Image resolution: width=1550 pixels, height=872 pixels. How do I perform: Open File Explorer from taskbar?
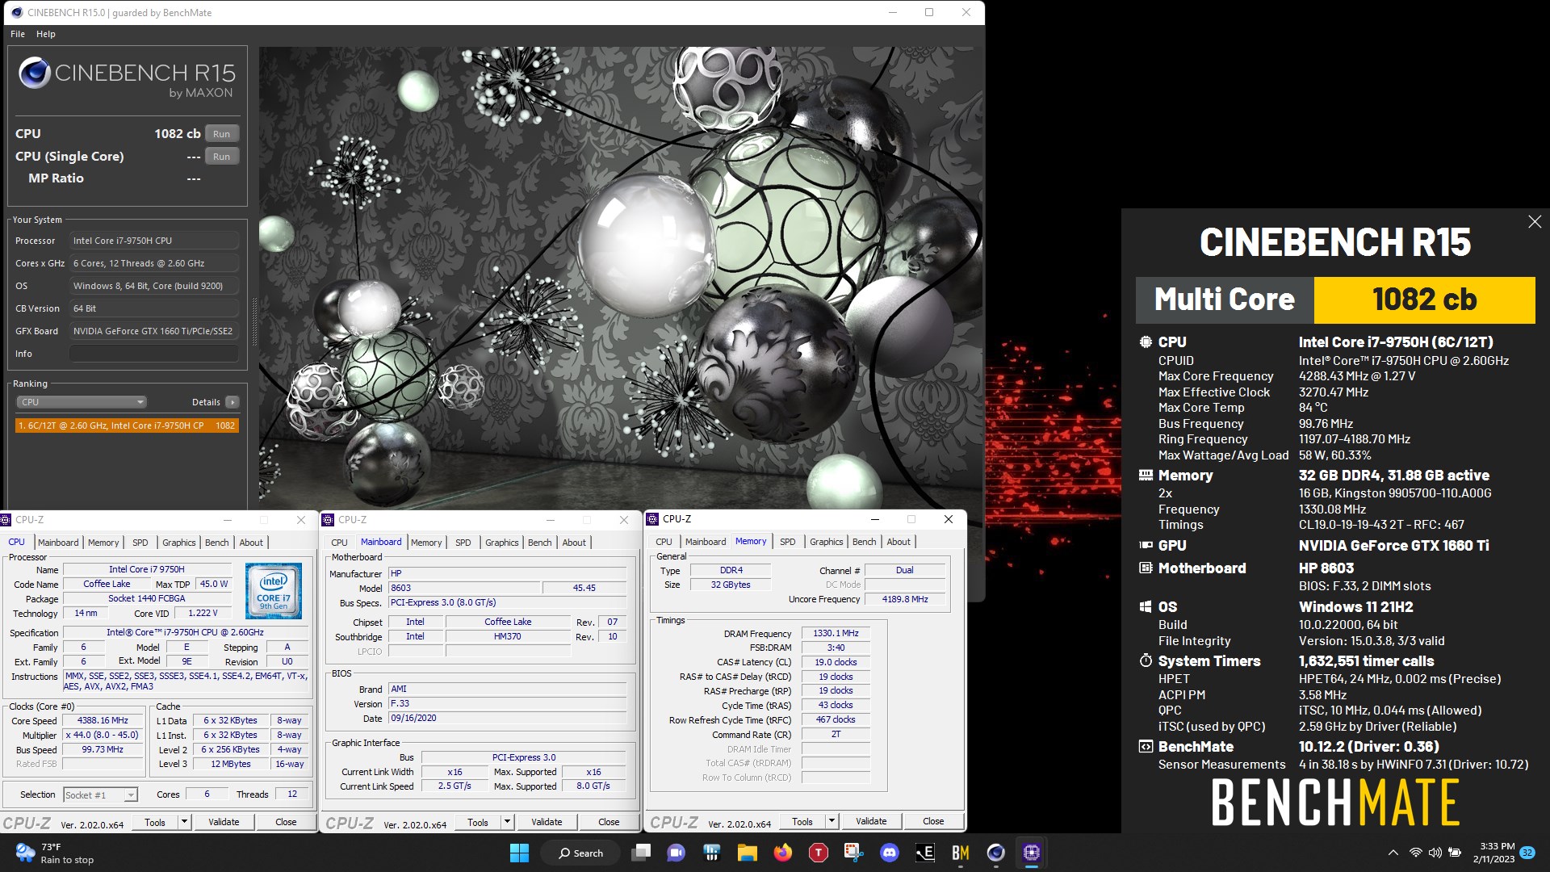pos(747,853)
